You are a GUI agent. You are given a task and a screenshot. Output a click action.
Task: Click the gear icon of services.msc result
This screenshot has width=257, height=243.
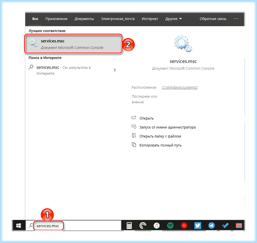click(33, 43)
